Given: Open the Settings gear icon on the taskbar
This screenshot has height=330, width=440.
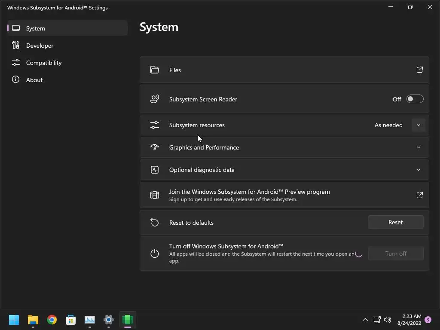Looking at the screenshot, I should coord(109,320).
